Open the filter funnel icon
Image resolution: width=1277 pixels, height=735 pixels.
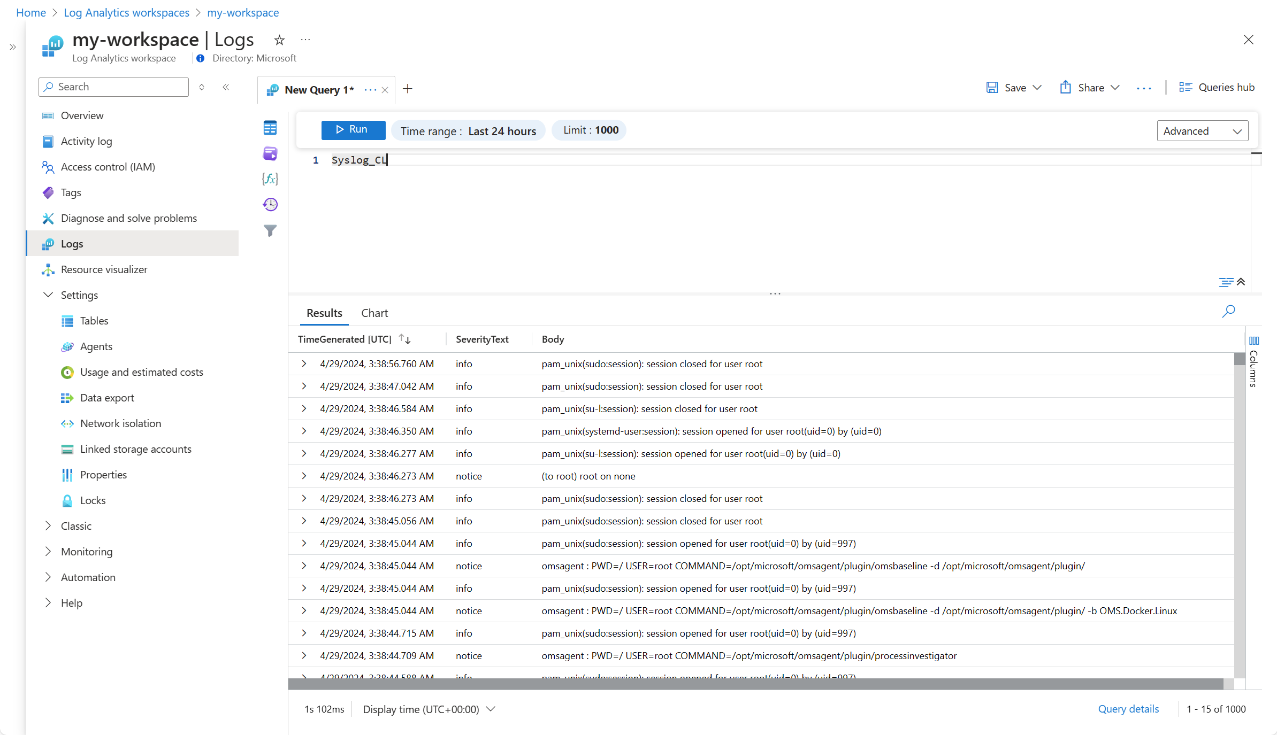[270, 230]
